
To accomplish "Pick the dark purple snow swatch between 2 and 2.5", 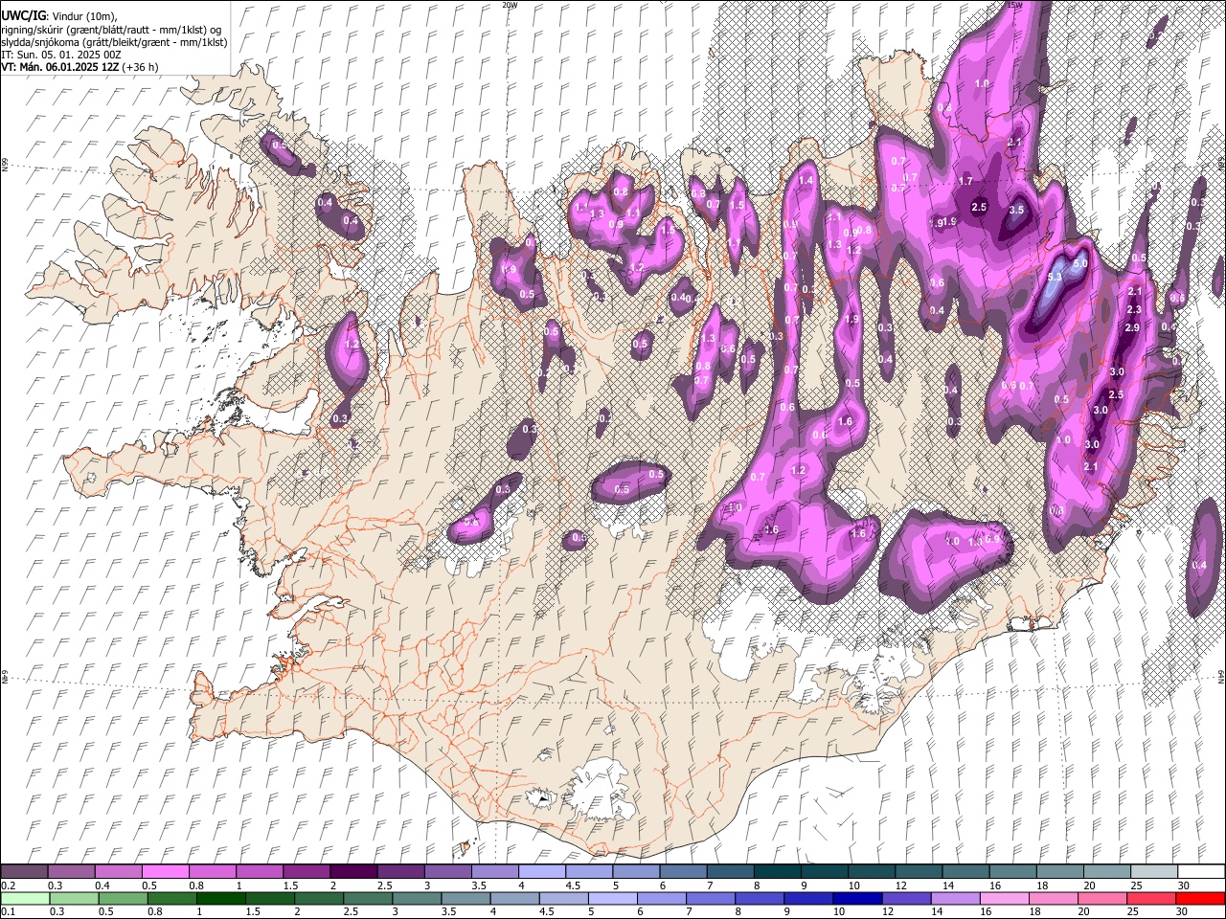I will 353,872.
